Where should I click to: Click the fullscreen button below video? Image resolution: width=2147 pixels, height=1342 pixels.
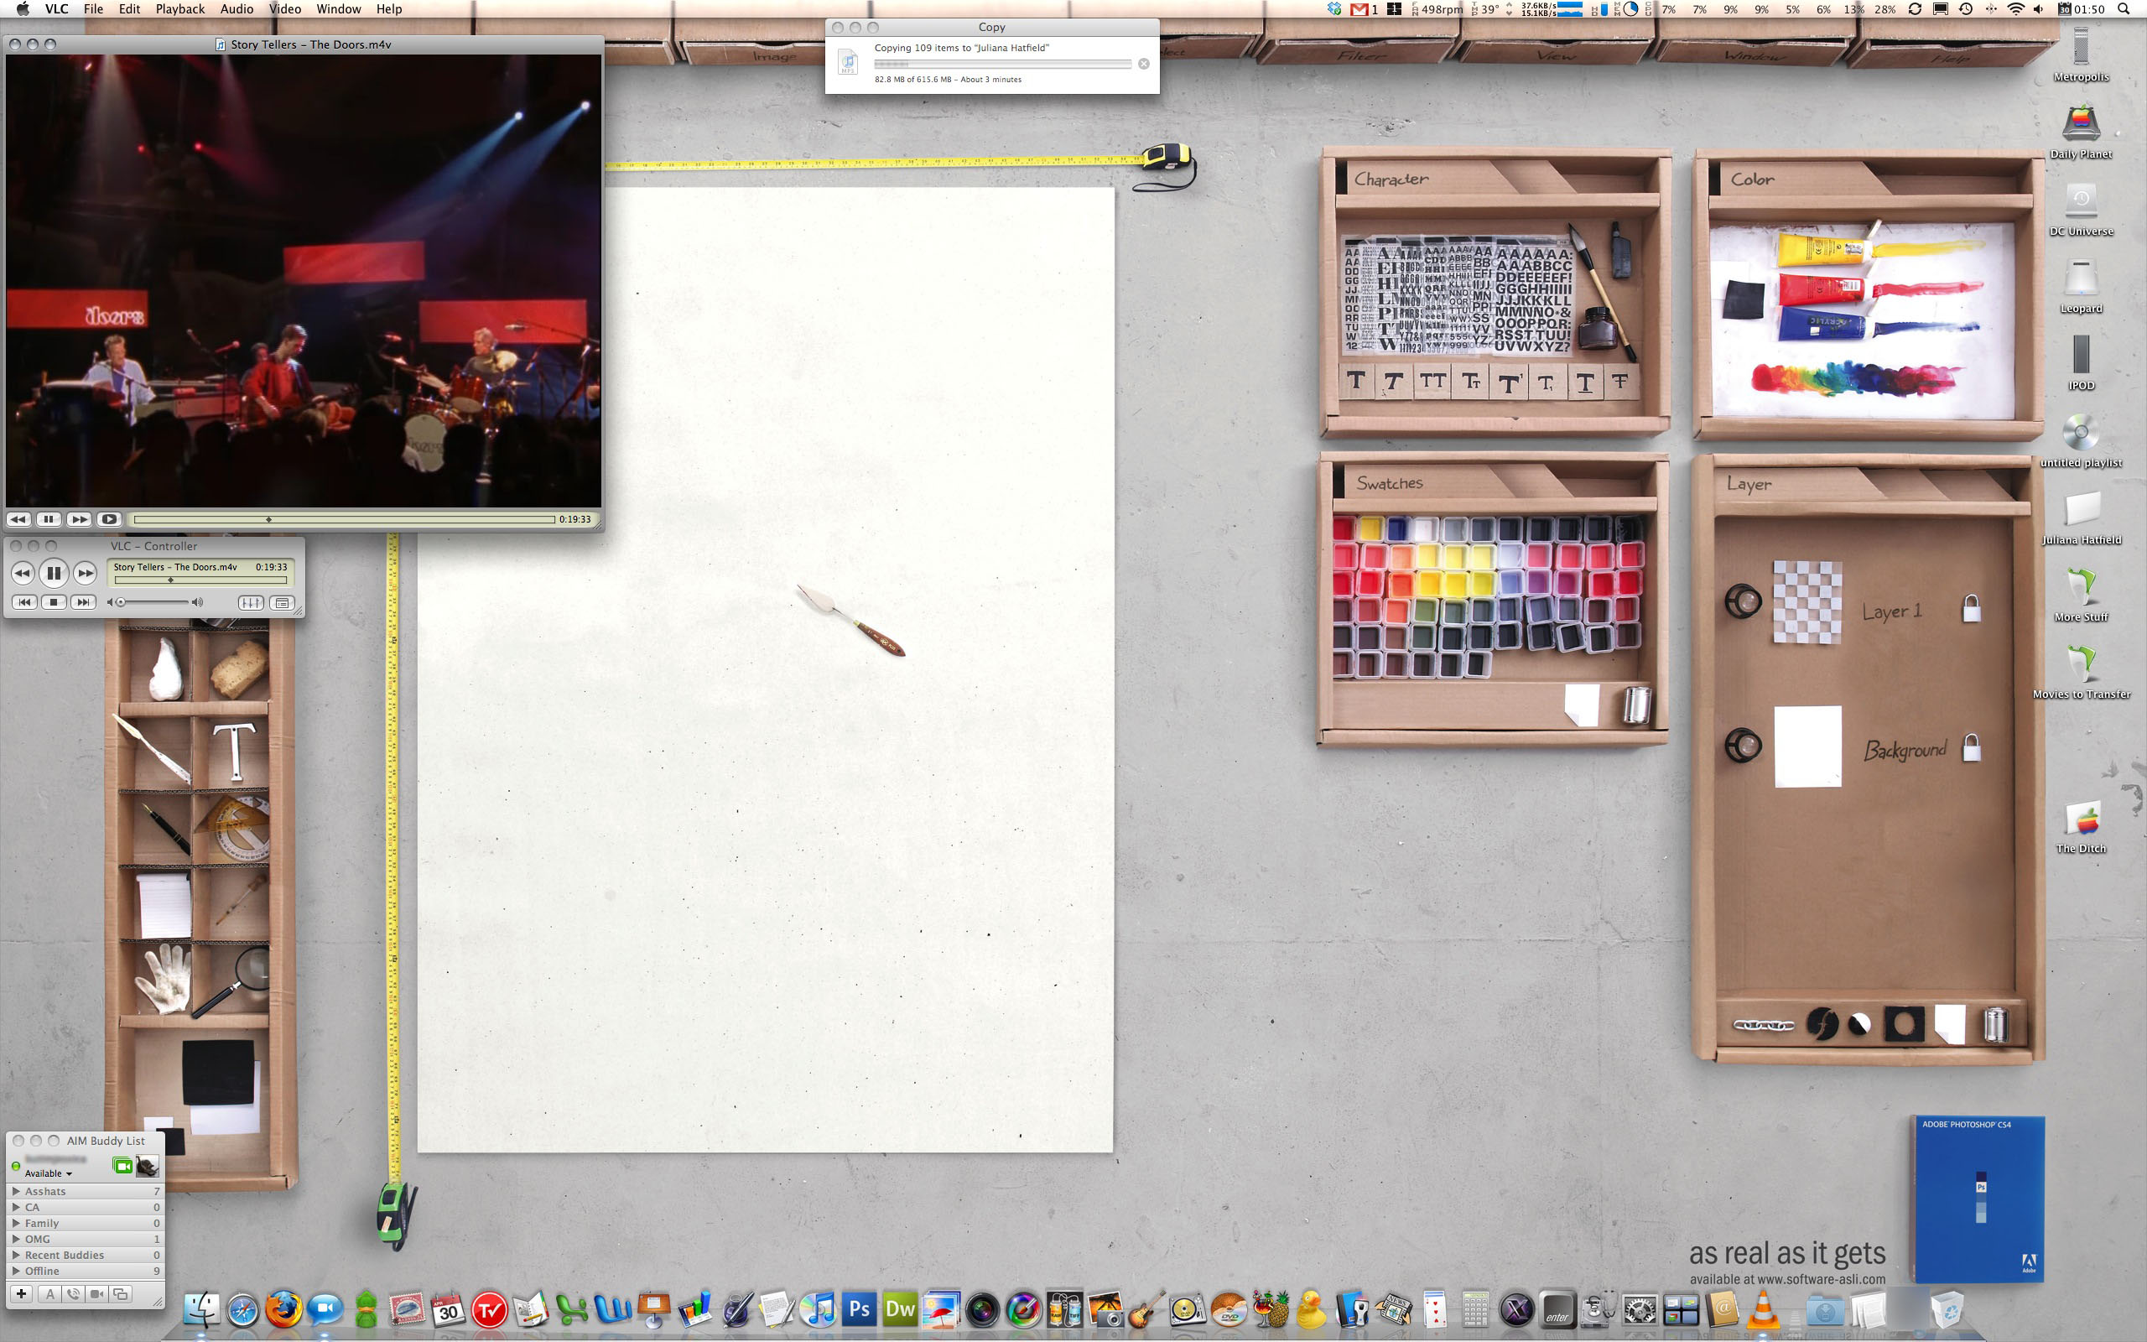[109, 519]
